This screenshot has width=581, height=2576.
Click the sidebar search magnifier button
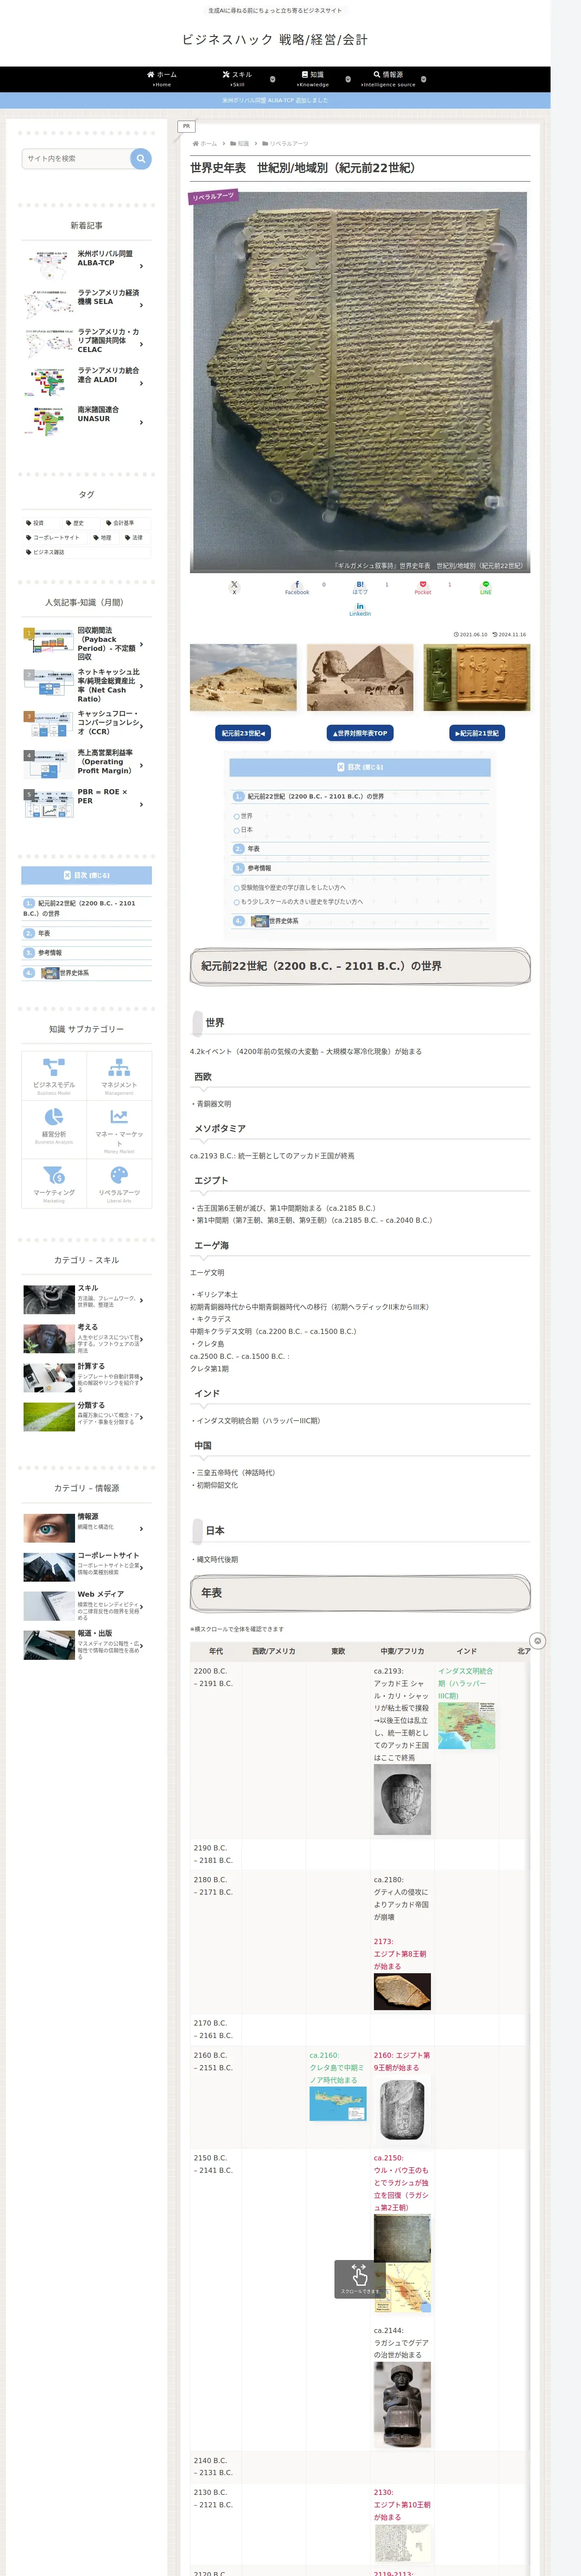[141, 158]
